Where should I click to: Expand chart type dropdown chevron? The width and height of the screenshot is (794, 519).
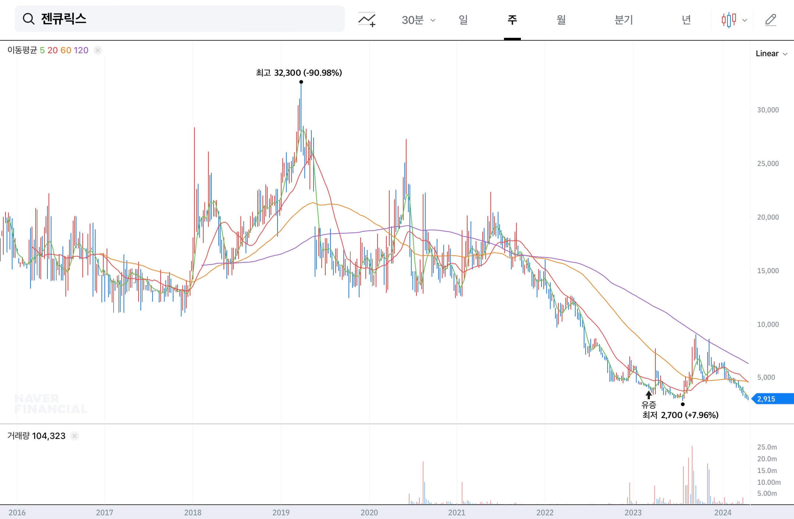point(745,20)
